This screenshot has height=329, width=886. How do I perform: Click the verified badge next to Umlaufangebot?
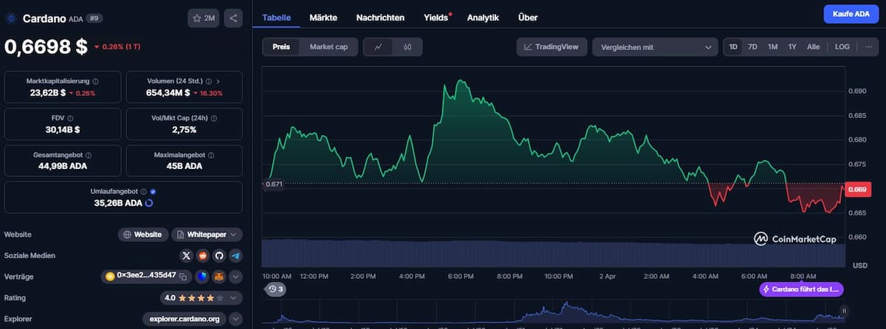tap(153, 191)
